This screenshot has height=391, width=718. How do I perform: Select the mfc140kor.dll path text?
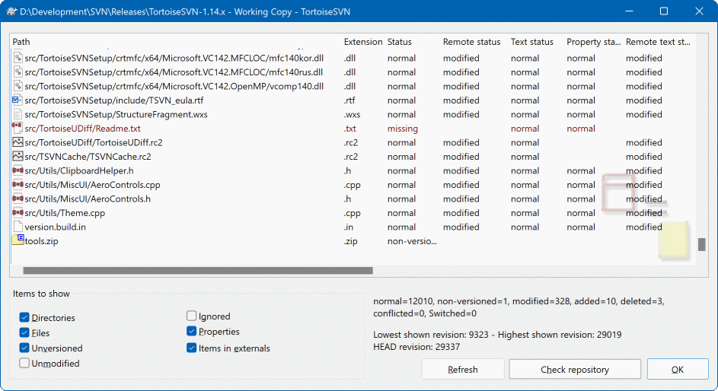(174, 58)
